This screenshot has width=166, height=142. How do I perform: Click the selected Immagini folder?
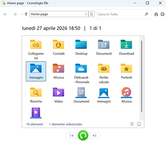pos(36,72)
